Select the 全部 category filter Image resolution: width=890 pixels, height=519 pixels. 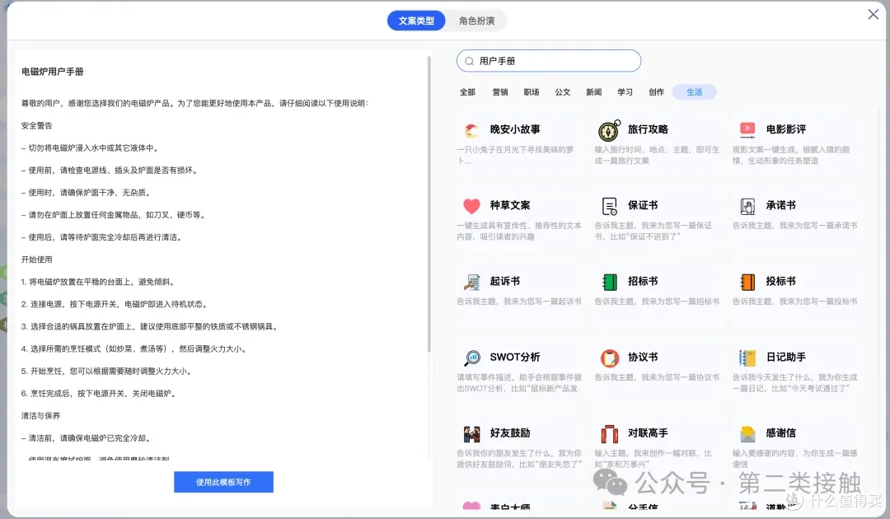tap(467, 92)
